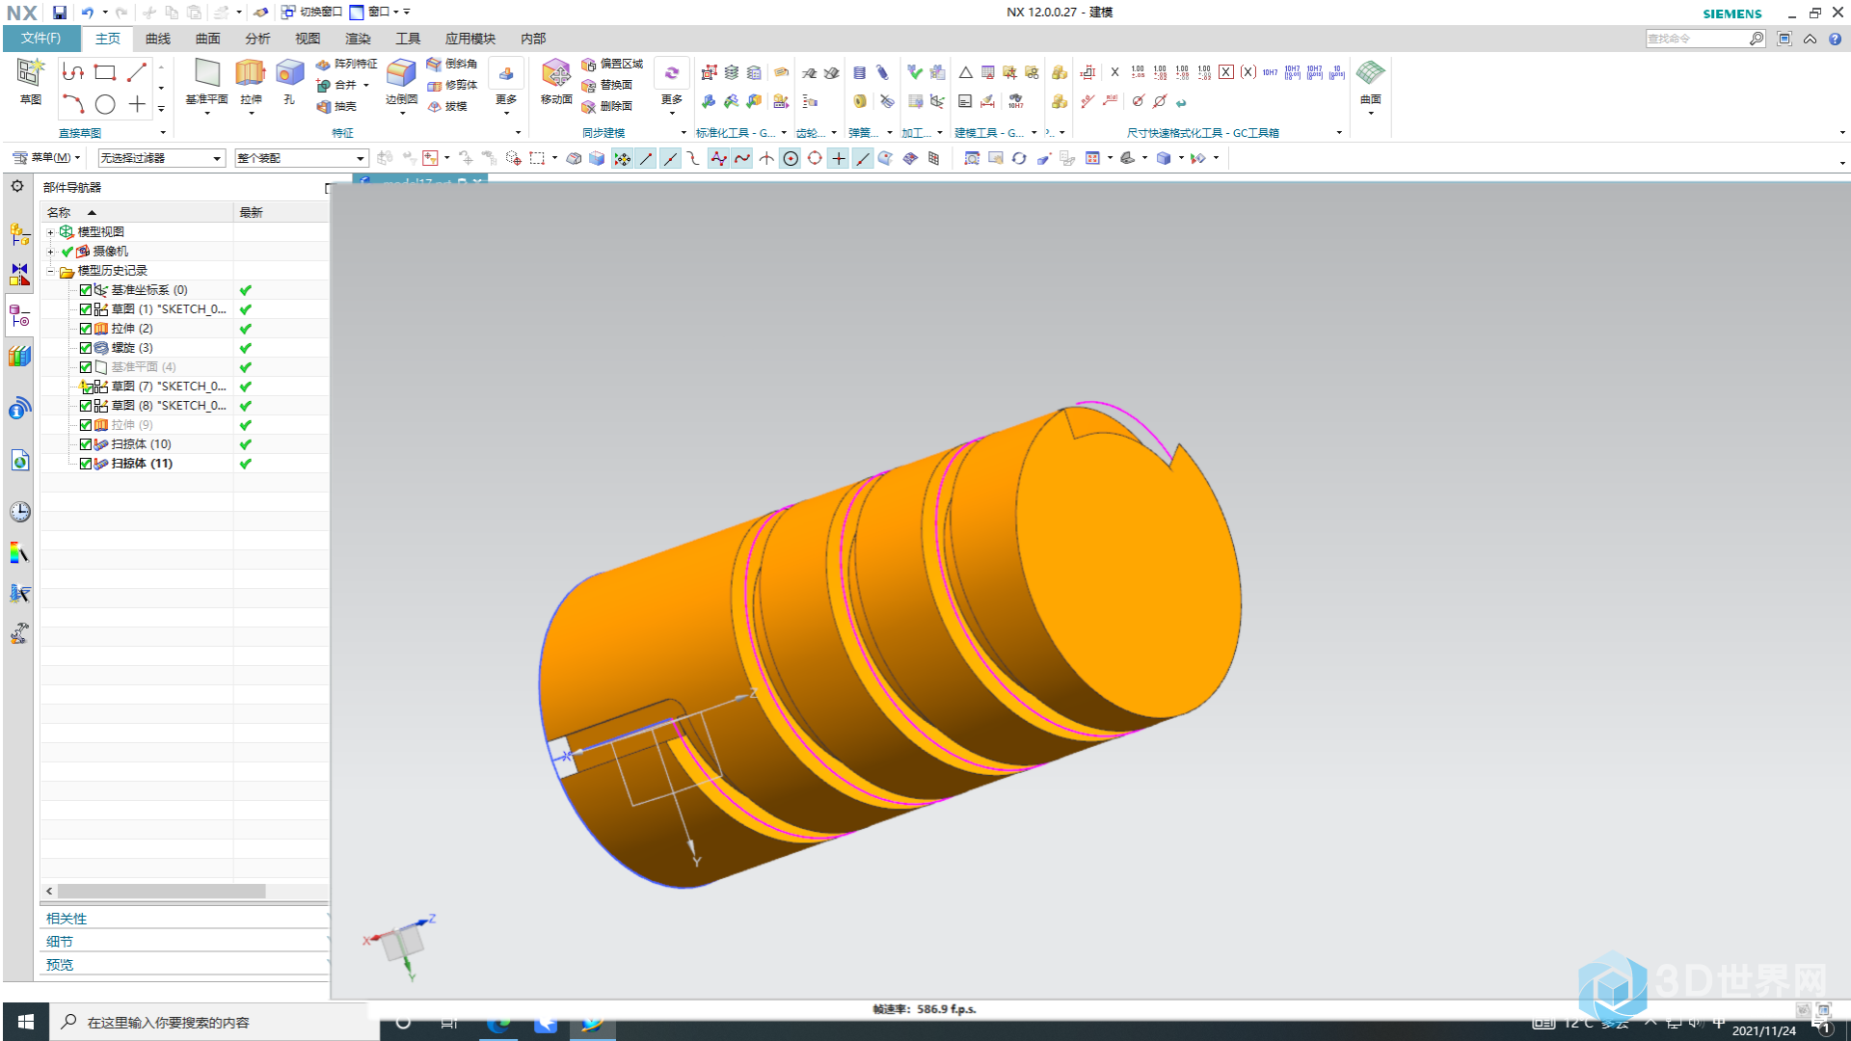The height and width of the screenshot is (1041, 1851).
Task: Open the 无选择过滤器 selection filter dropdown
Action: pos(161,158)
